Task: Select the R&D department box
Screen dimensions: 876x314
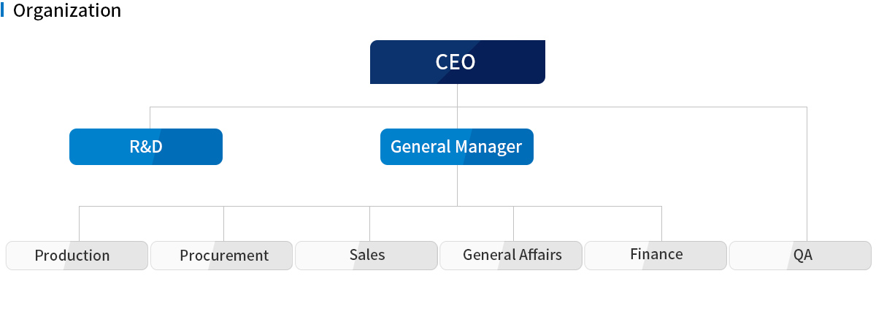Action: (x=146, y=147)
